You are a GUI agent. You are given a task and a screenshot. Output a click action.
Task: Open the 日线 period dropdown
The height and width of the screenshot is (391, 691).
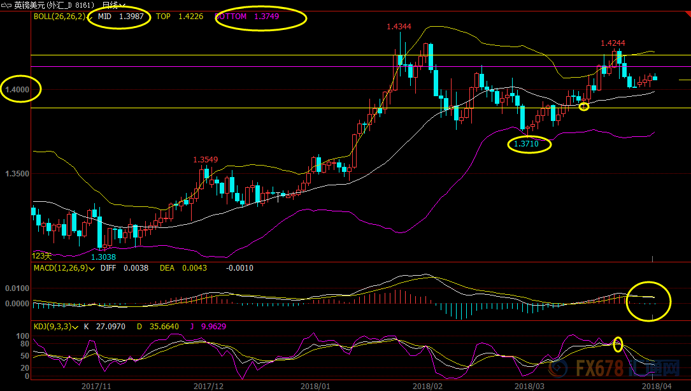tap(113, 5)
